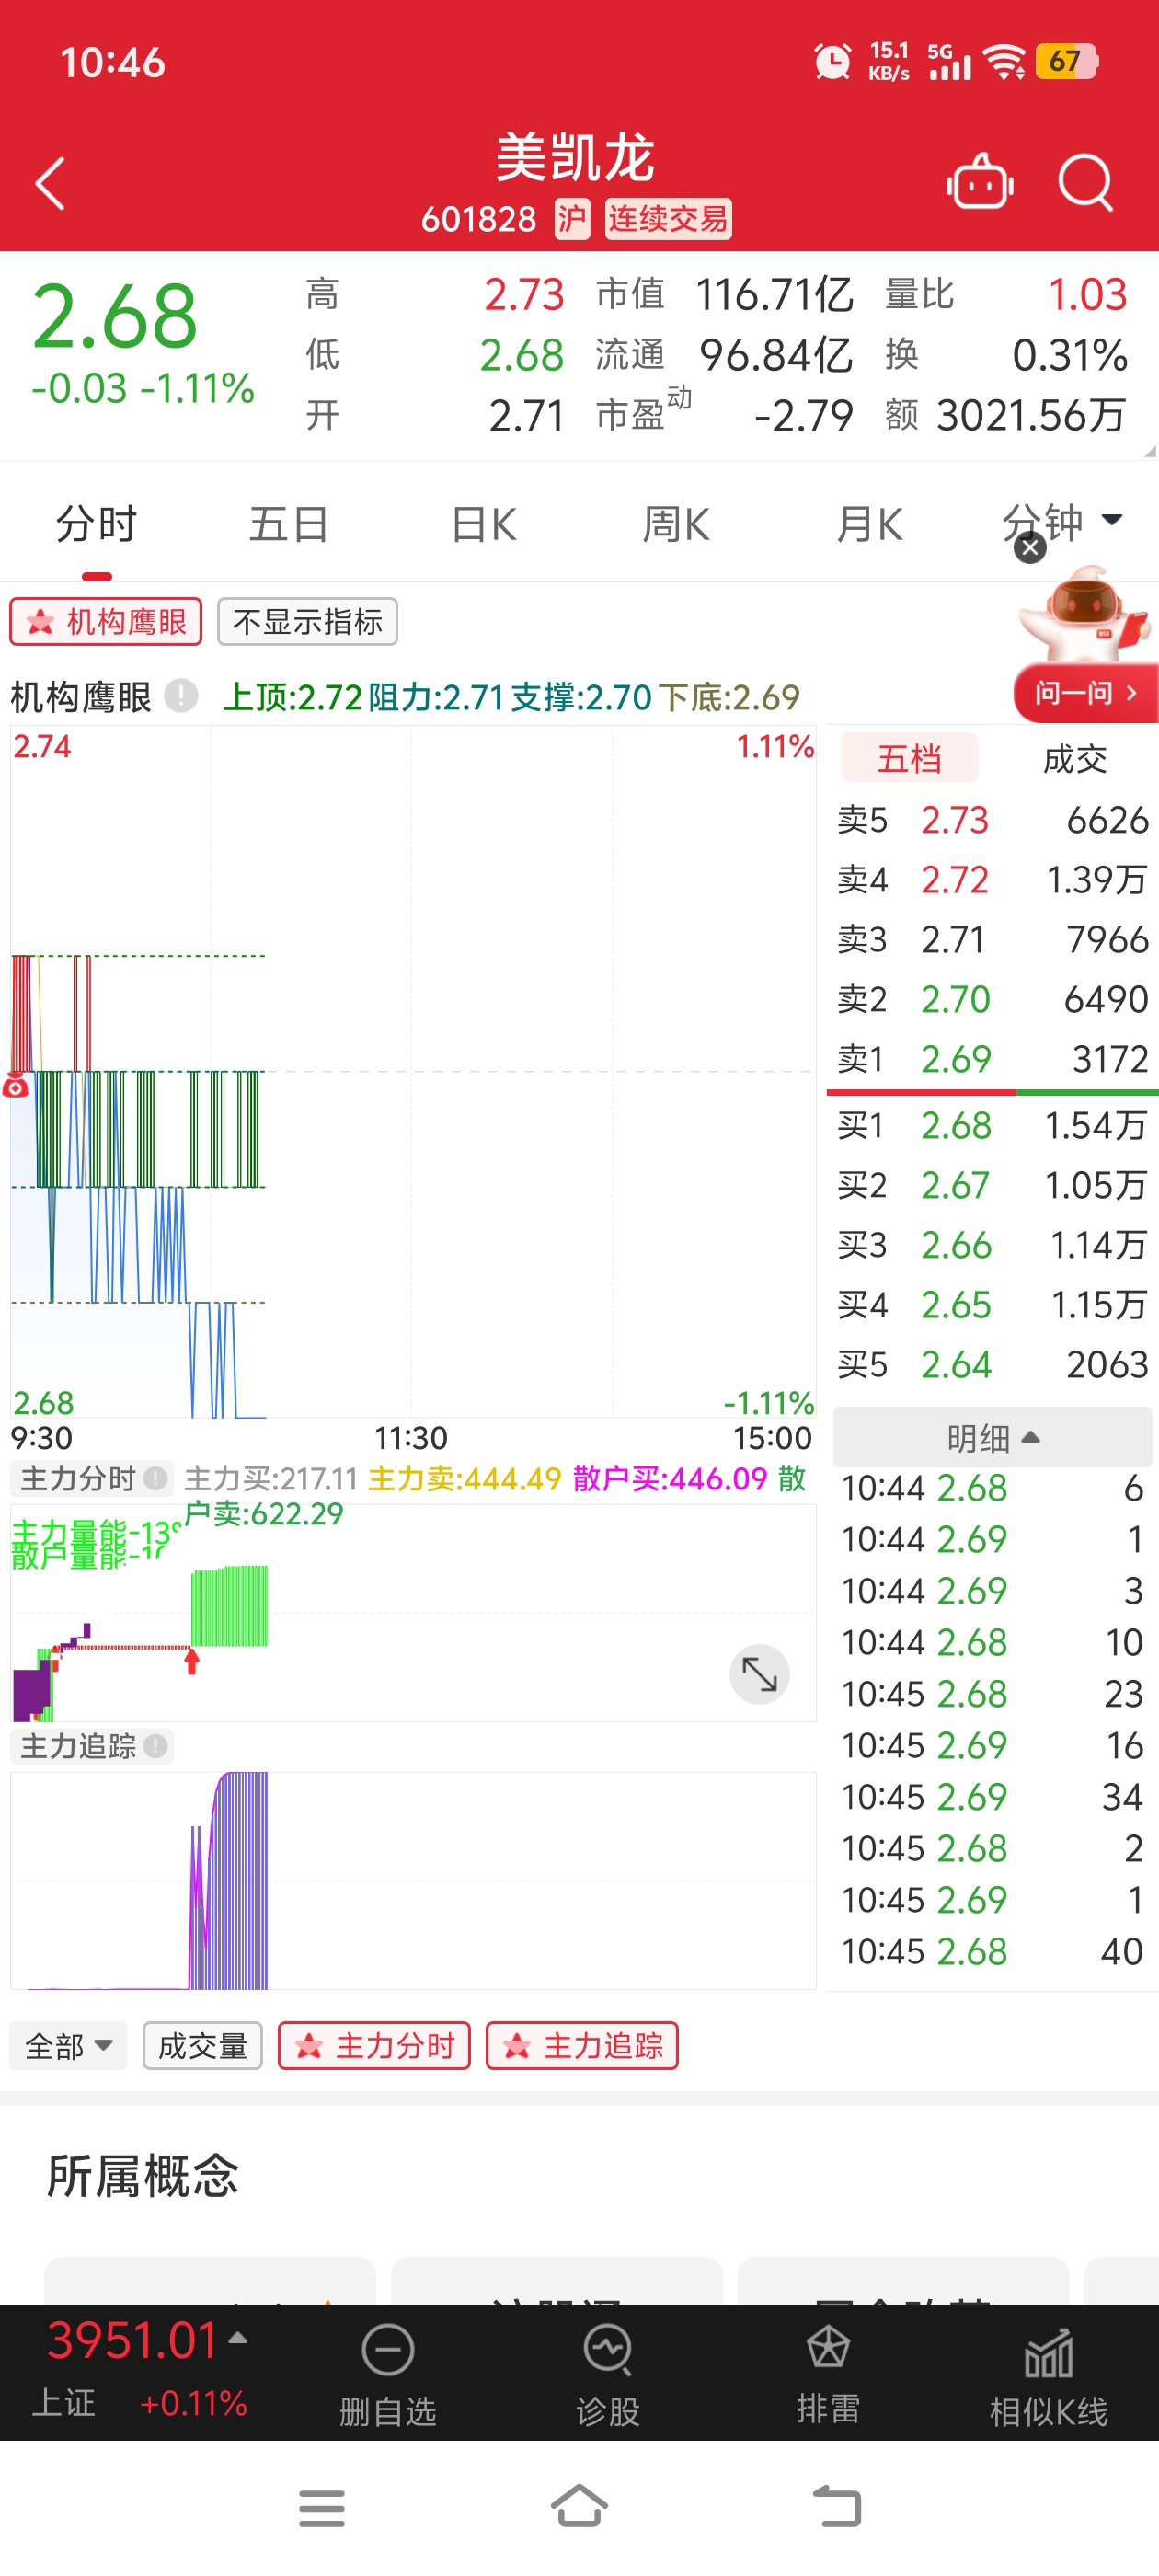
Task: Switch to 日K tab
Action: [x=483, y=524]
